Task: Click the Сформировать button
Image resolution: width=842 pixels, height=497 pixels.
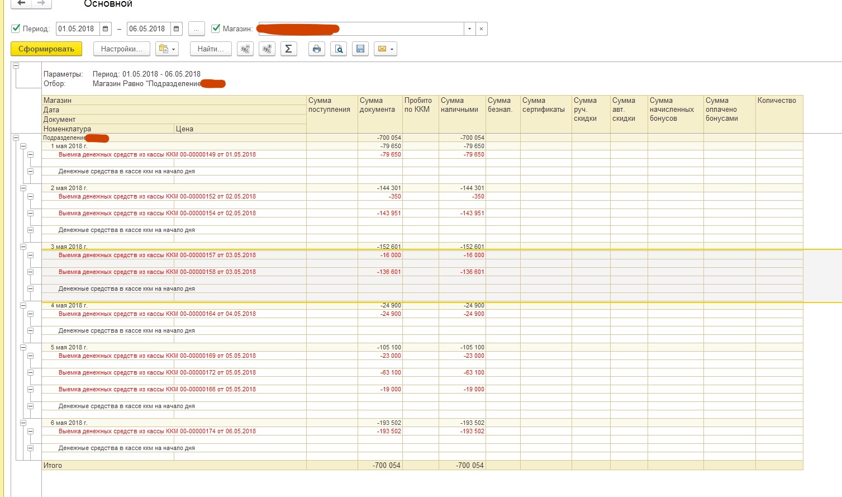Action: pos(46,49)
